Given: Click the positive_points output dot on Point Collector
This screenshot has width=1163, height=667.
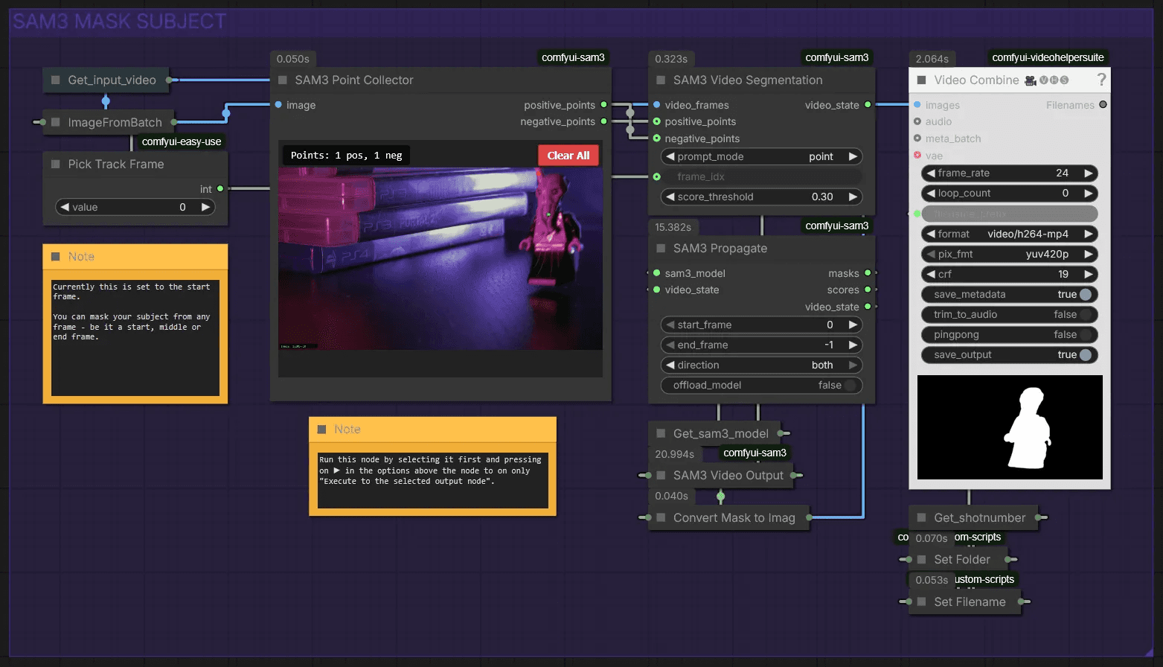Looking at the screenshot, I should point(603,105).
